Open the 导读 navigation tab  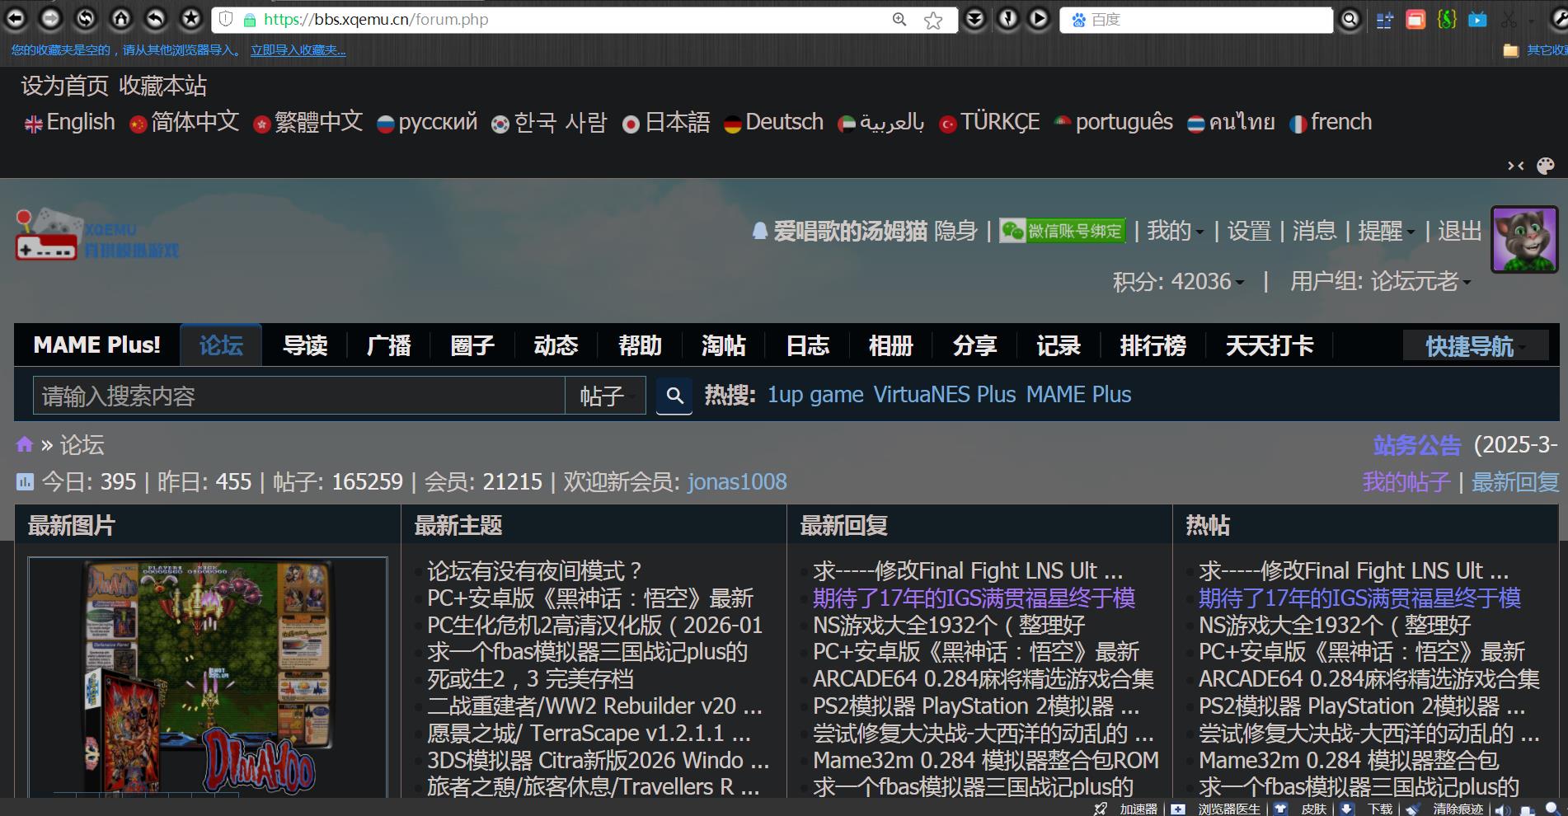(305, 345)
